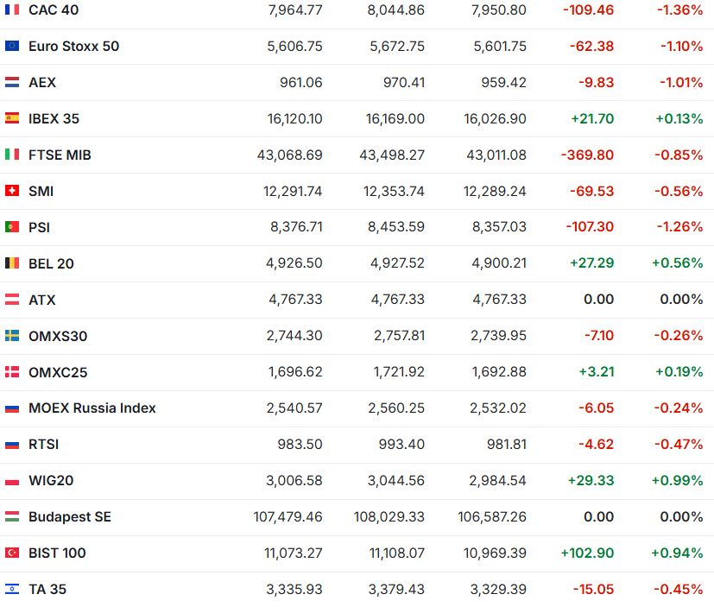Click the Hungarian flag beside Budapest SE
This screenshot has width=714, height=607.
point(12,516)
